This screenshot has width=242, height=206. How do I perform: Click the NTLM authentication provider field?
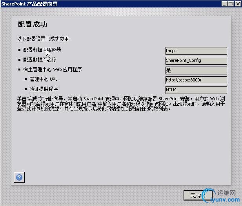click(196, 90)
